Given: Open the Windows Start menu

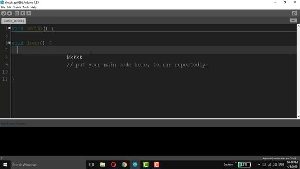Looking at the screenshot, I should click(x=5, y=165).
